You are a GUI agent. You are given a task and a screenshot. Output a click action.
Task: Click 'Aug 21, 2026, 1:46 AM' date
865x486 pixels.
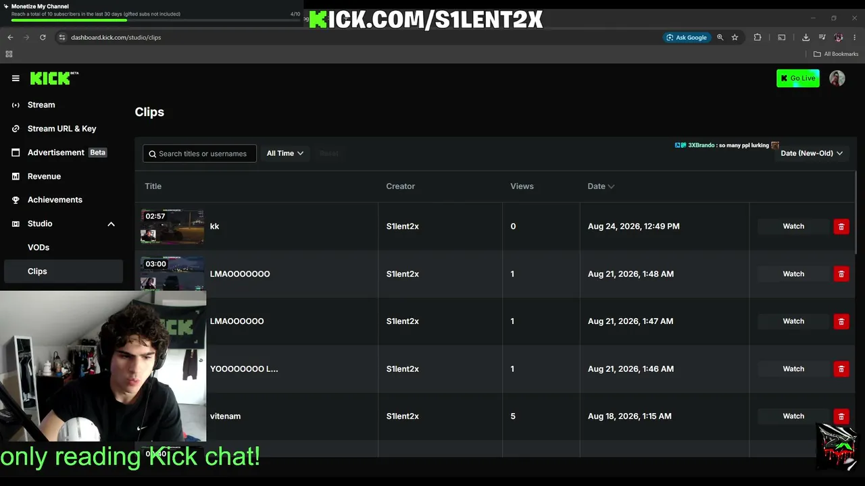(x=631, y=369)
